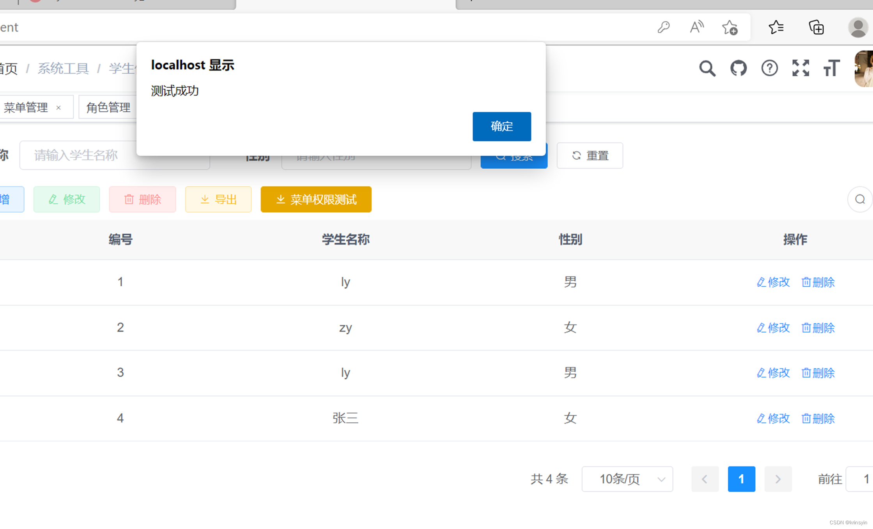The image size is (873, 529).
Task: Open the 修改 link for student 张三
Action: [x=773, y=418]
